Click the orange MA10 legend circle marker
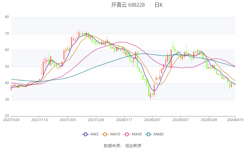 point(105,134)
